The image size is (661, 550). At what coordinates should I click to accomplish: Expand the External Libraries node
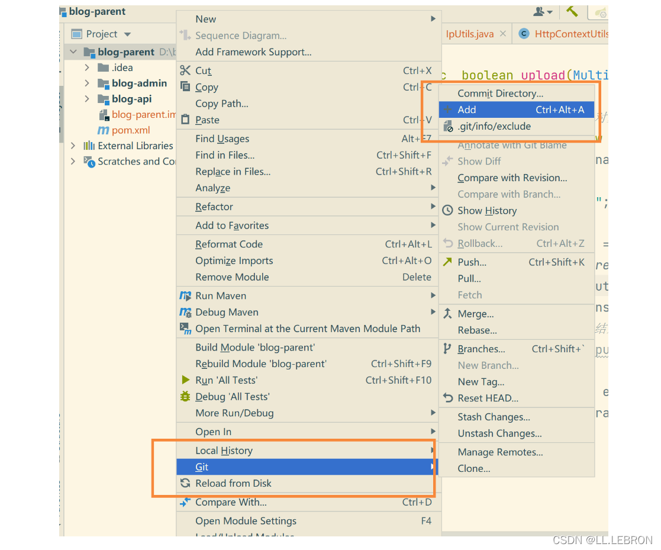coord(73,146)
